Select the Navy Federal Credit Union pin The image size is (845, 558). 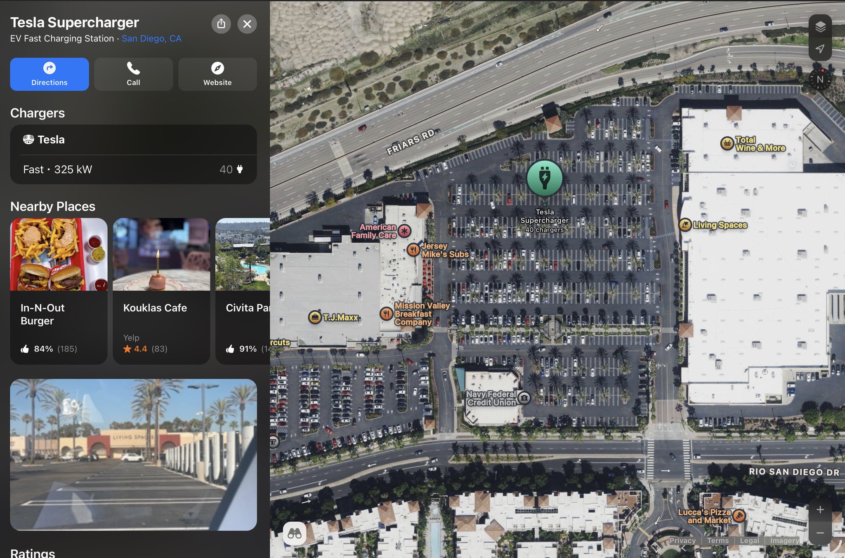point(524,398)
